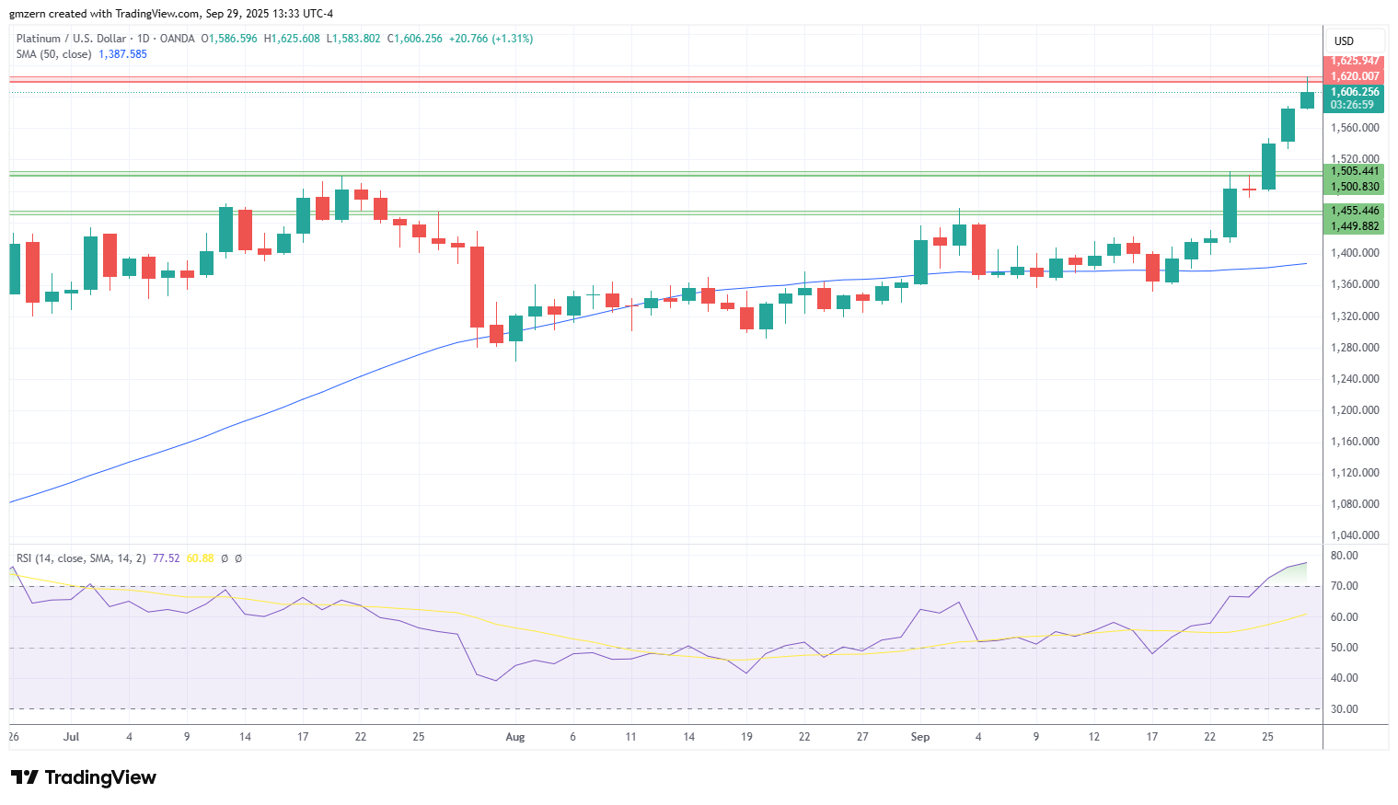This screenshot has width=1398, height=805.
Task: Click the RSI (14, close, SMA, 14, 2) legend
Action: coord(81,558)
